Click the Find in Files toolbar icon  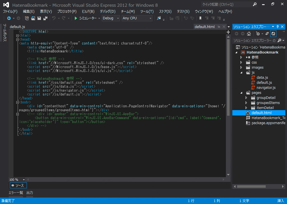pyautogui.click(x=159, y=18)
